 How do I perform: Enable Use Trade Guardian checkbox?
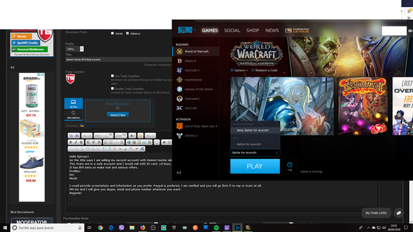(x=112, y=76)
